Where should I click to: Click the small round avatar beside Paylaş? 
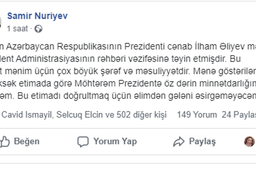(250, 141)
